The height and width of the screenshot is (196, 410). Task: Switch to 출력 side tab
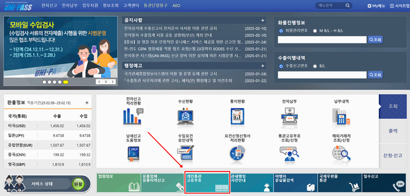point(393,131)
